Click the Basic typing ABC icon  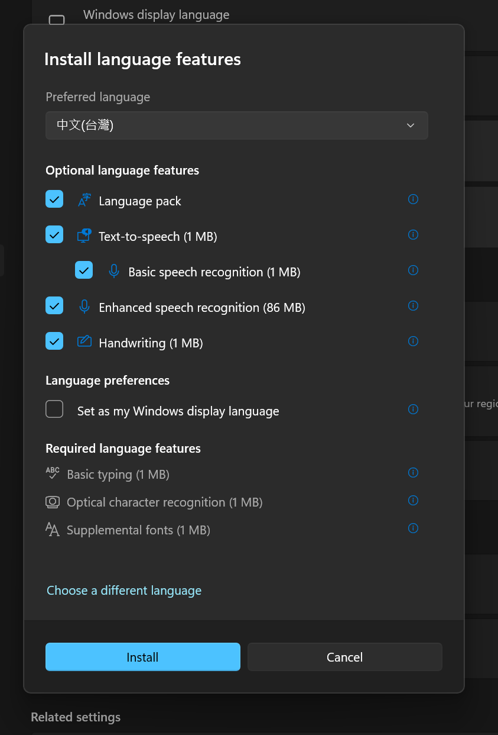click(53, 473)
